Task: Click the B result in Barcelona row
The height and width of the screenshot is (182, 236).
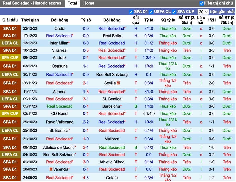Action: click(x=136, y=106)
